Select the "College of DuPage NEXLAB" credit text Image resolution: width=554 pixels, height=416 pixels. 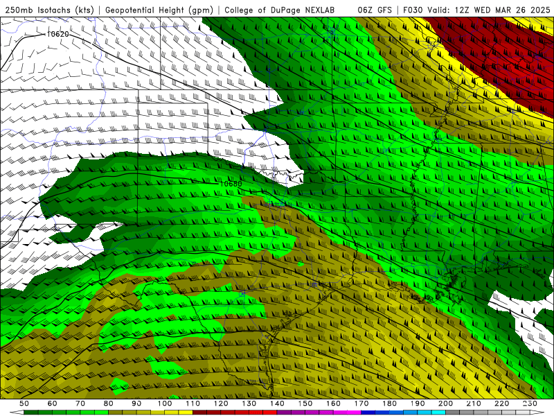tap(279, 10)
